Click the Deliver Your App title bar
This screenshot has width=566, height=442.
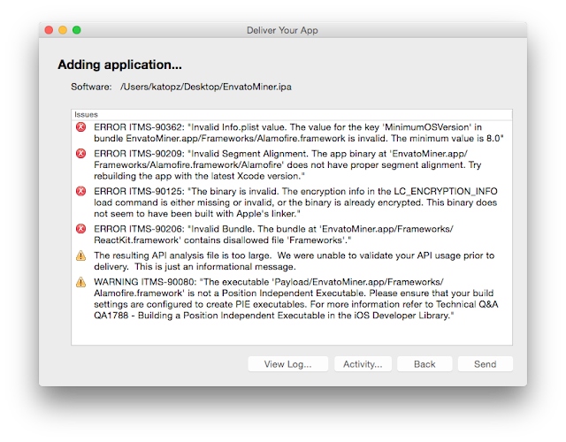(x=282, y=30)
